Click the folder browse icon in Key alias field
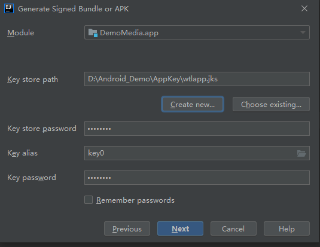 pyautogui.click(x=301, y=153)
